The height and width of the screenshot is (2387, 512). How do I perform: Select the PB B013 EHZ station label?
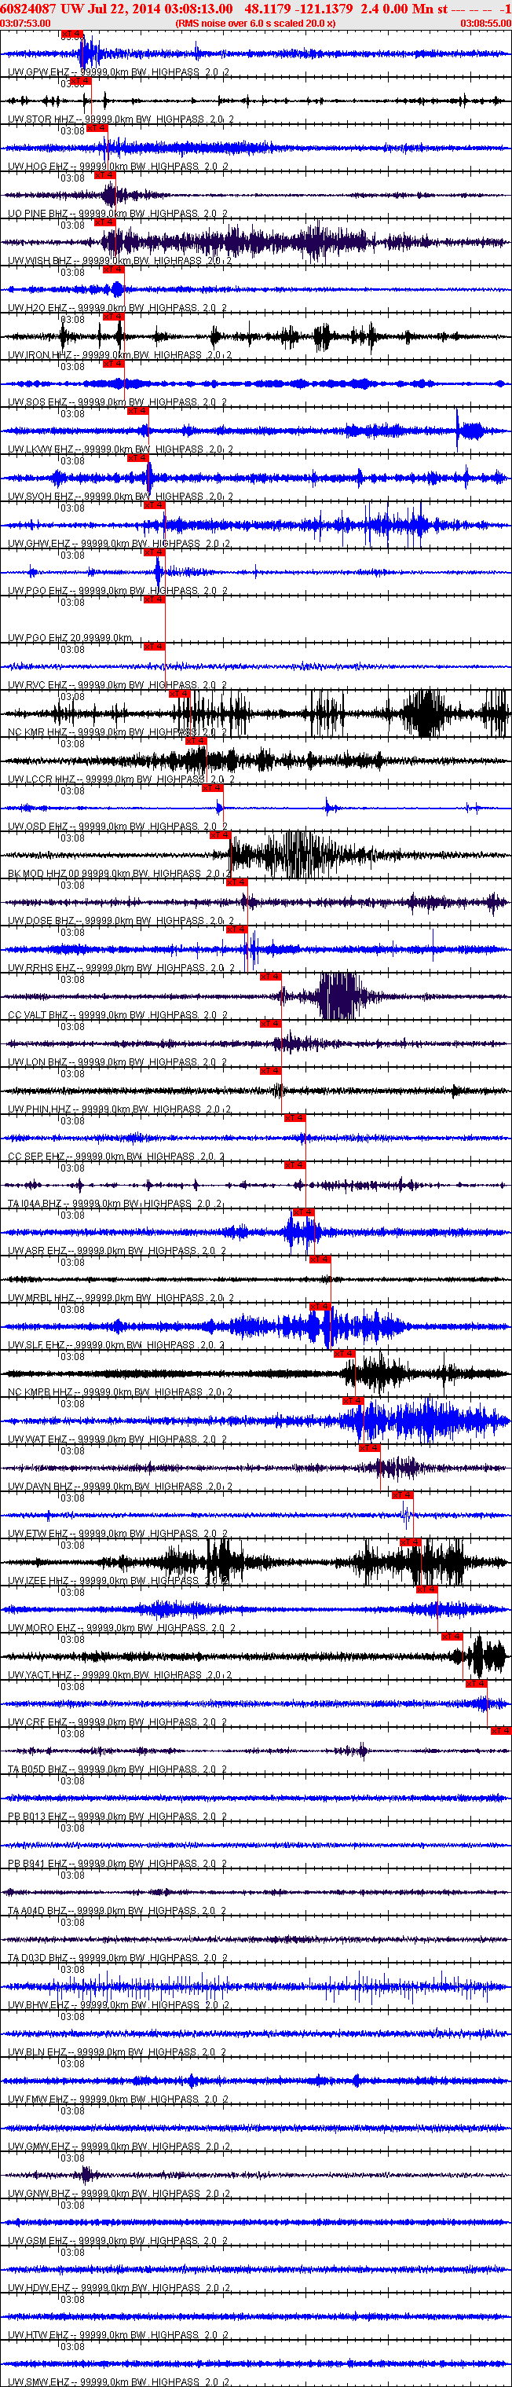[118, 1818]
